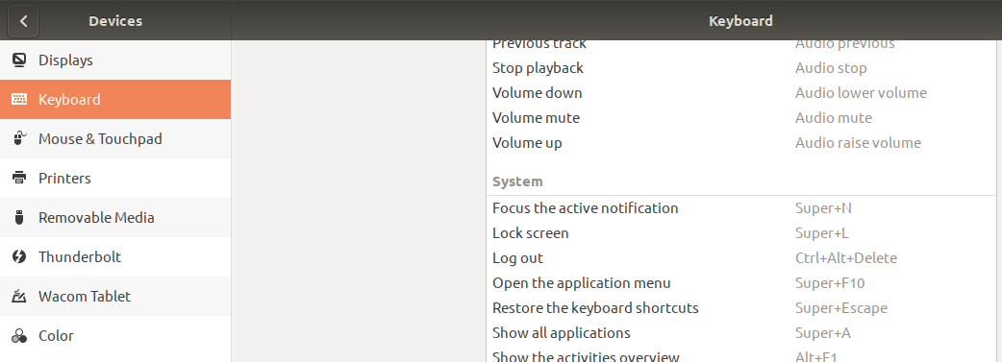Open the Printers panel

[x=115, y=179]
